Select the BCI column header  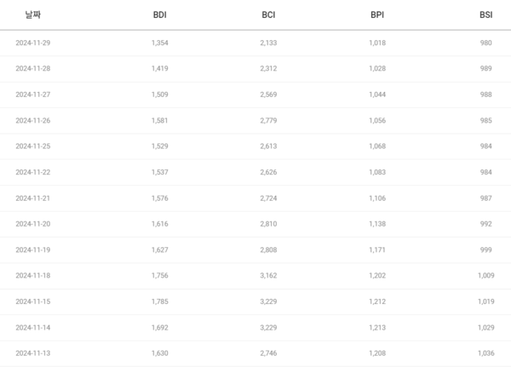(268, 15)
